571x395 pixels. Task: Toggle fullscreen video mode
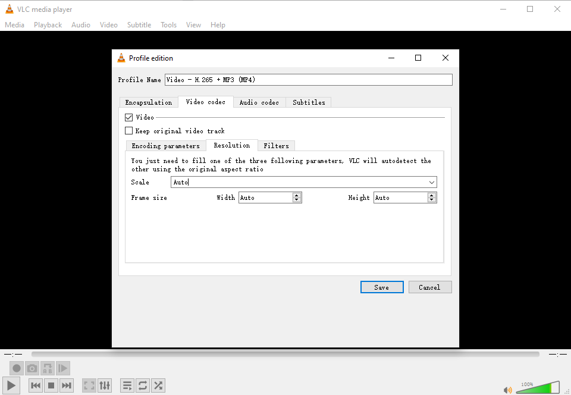[89, 385]
